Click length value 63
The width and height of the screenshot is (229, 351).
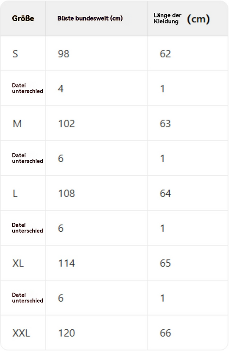(165, 124)
